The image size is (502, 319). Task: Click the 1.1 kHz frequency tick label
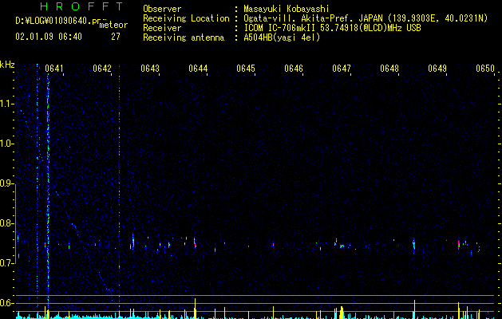pyautogui.click(x=7, y=104)
